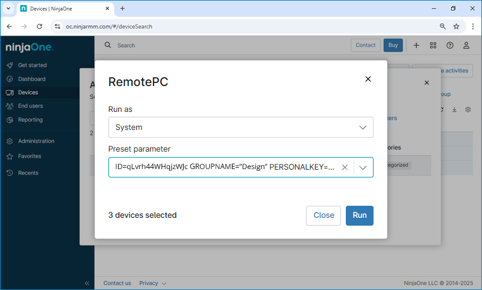482x290 pixels.
Task: Click the End users people icon
Action: point(10,106)
